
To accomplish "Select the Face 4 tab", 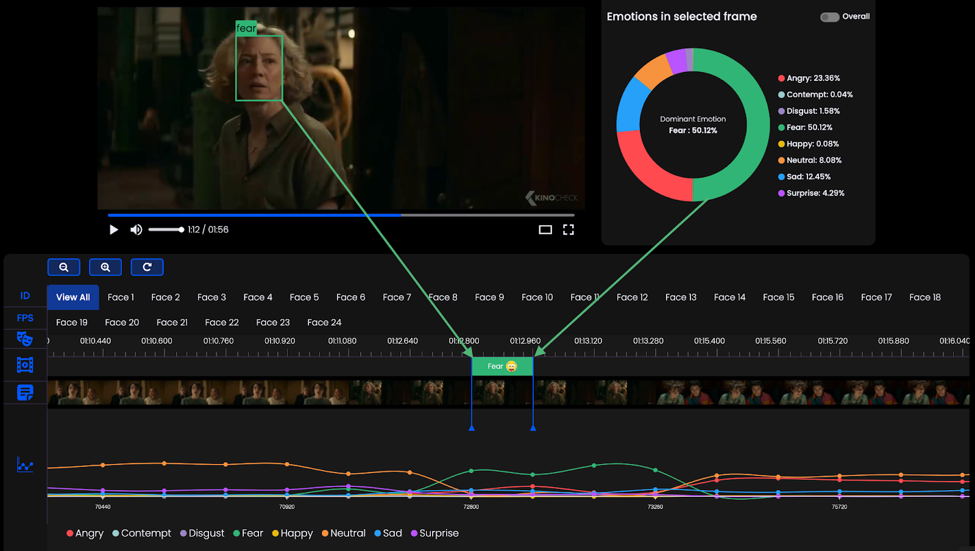I will click(258, 297).
